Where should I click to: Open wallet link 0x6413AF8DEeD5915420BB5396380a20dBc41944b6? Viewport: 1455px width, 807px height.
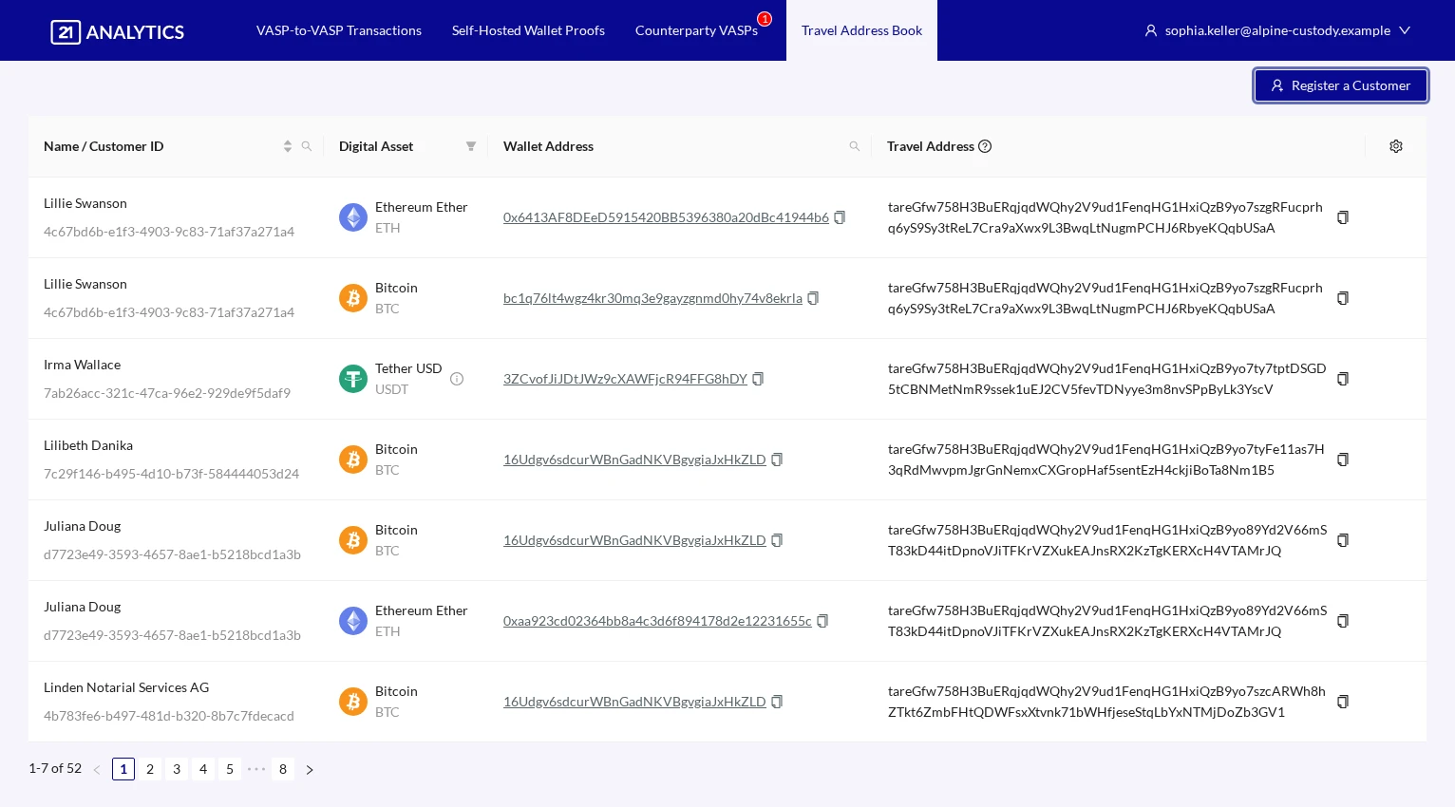pyautogui.click(x=666, y=217)
